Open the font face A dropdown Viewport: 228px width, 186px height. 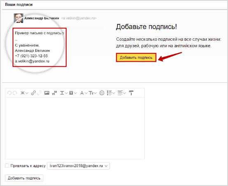click(84, 93)
